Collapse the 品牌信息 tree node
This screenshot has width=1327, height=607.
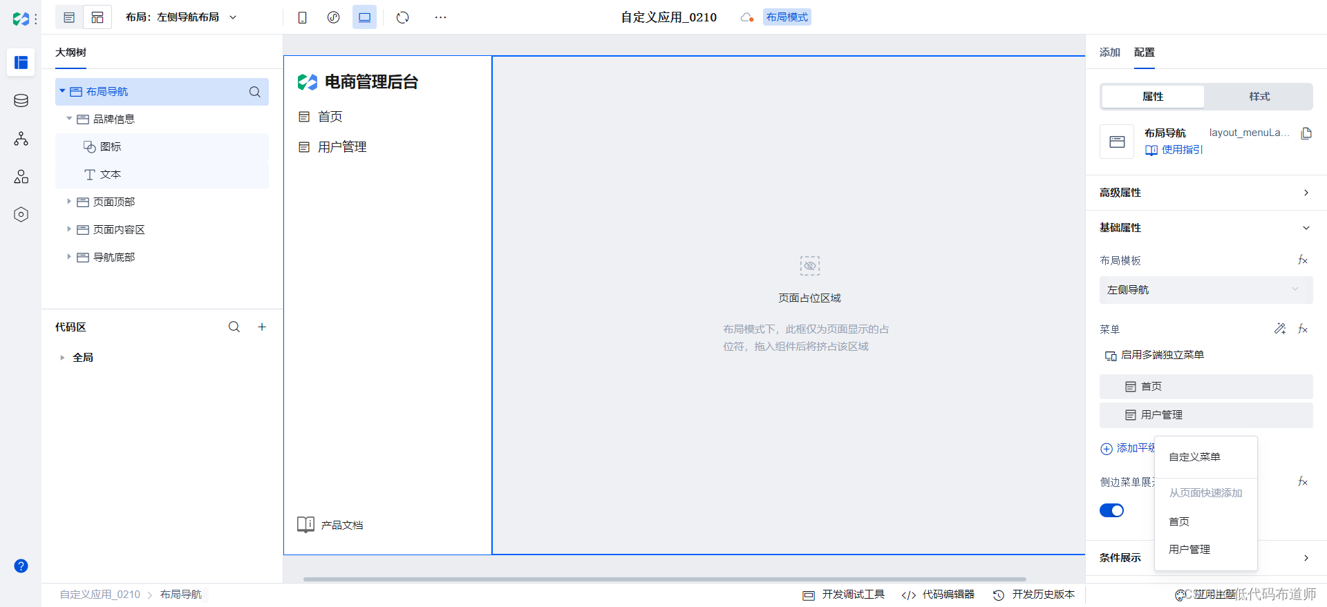tap(69, 119)
